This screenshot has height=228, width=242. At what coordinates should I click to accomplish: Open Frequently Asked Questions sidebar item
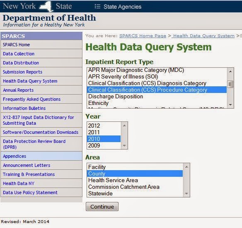click(x=31, y=99)
